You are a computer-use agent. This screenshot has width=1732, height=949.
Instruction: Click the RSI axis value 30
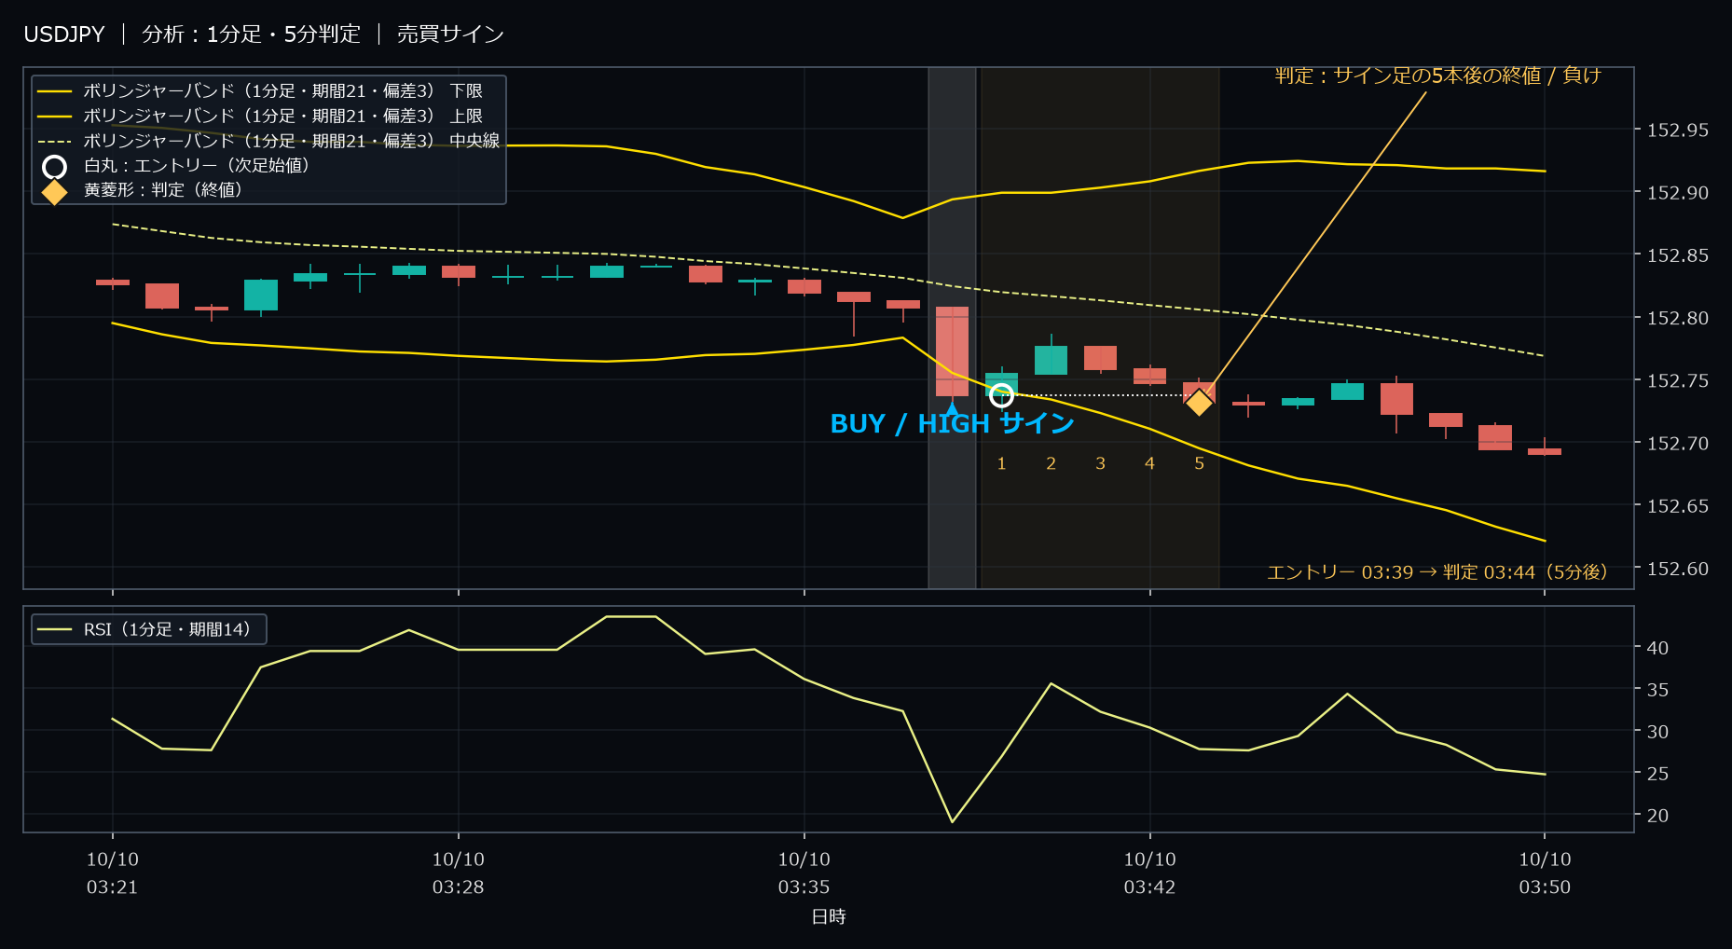[x=1657, y=732]
